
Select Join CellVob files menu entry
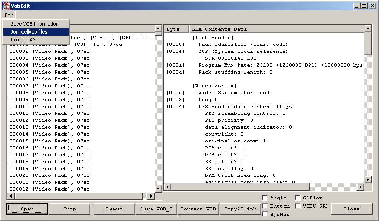[x=36, y=32]
